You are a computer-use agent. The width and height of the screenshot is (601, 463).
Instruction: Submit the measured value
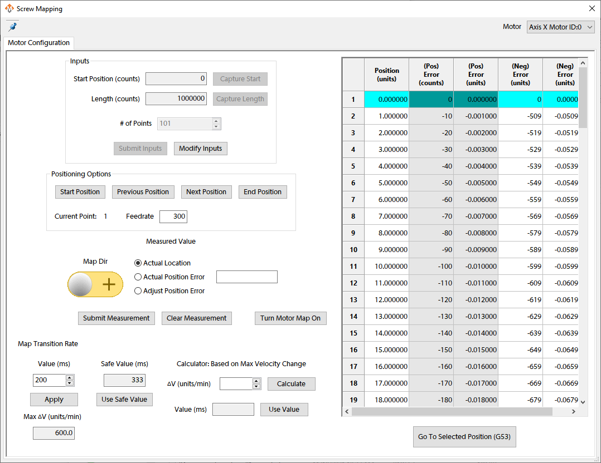(x=116, y=318)
